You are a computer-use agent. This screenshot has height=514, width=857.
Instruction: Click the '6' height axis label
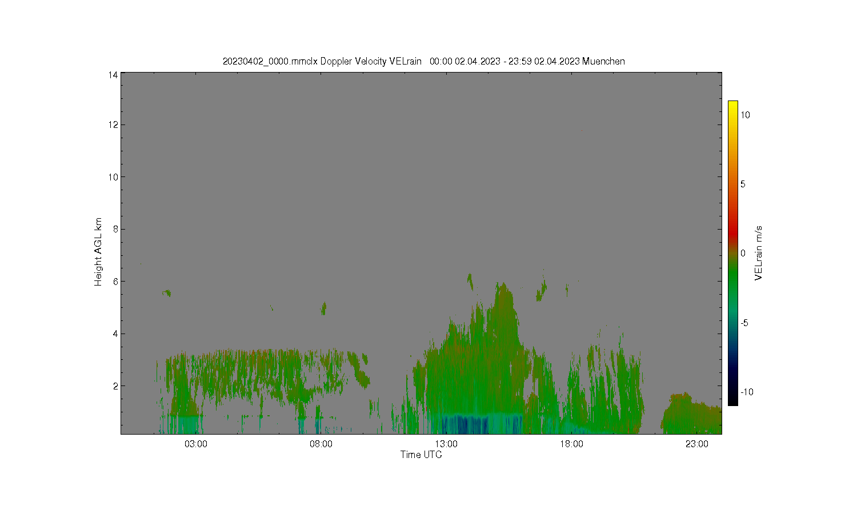click(115, 282)
